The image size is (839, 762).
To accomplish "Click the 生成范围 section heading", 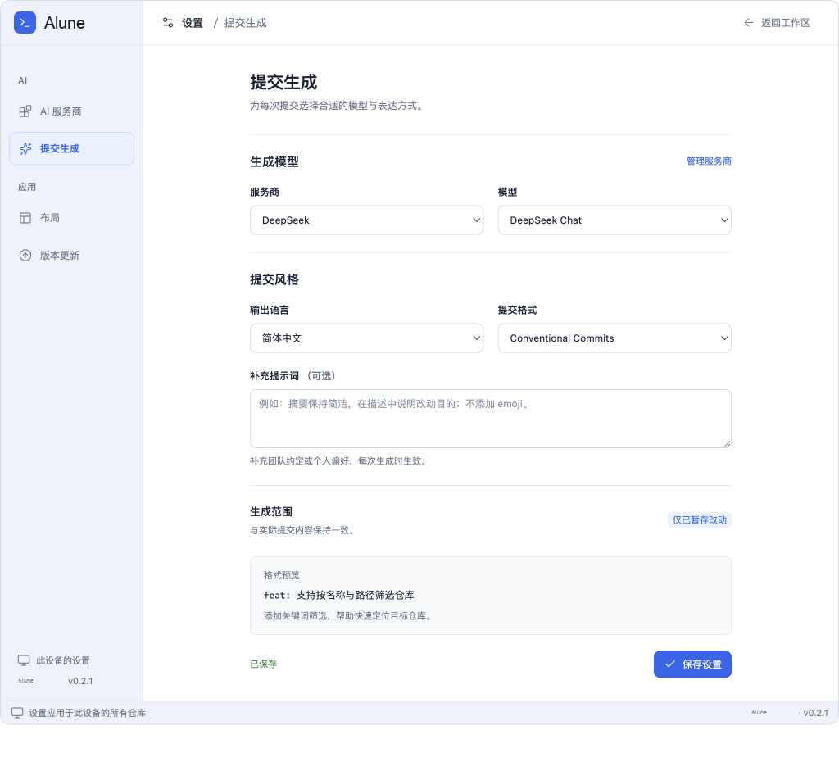I will click(271, 511).
